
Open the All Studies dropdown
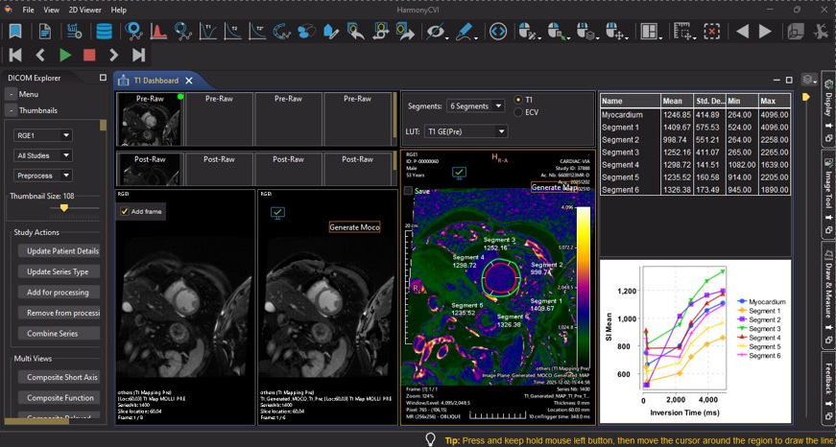click(x=43, y=155)
